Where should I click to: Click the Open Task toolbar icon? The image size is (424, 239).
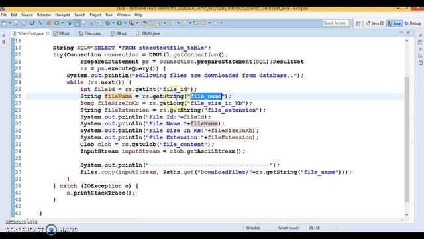pos(151,23)
